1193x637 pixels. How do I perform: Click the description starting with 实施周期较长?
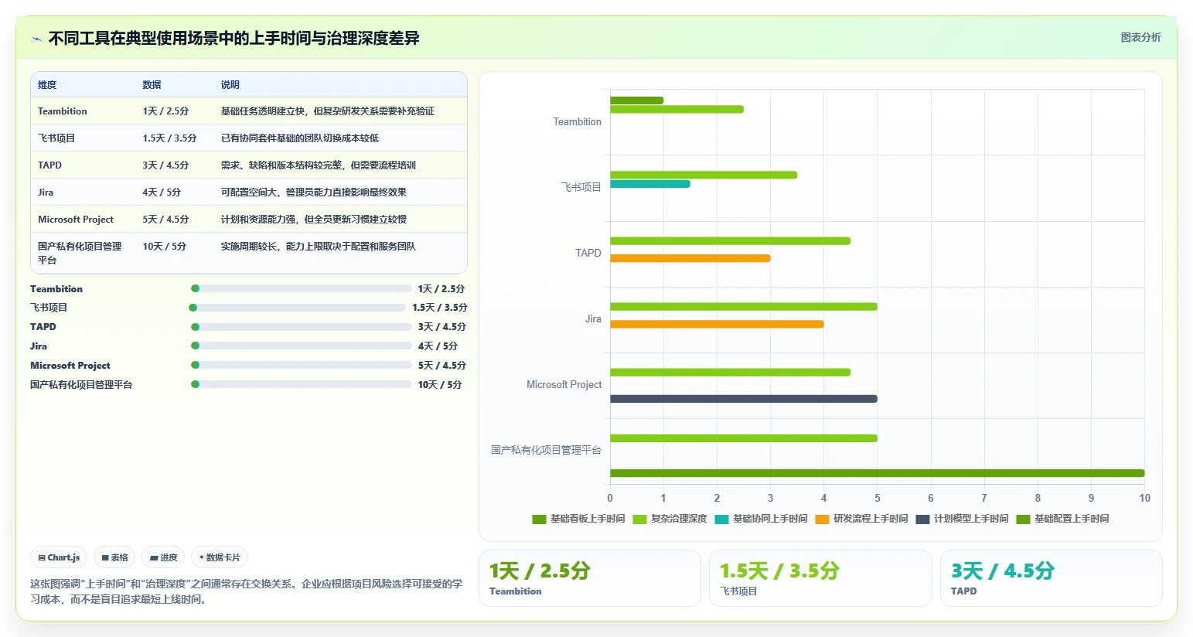[319, 247]
